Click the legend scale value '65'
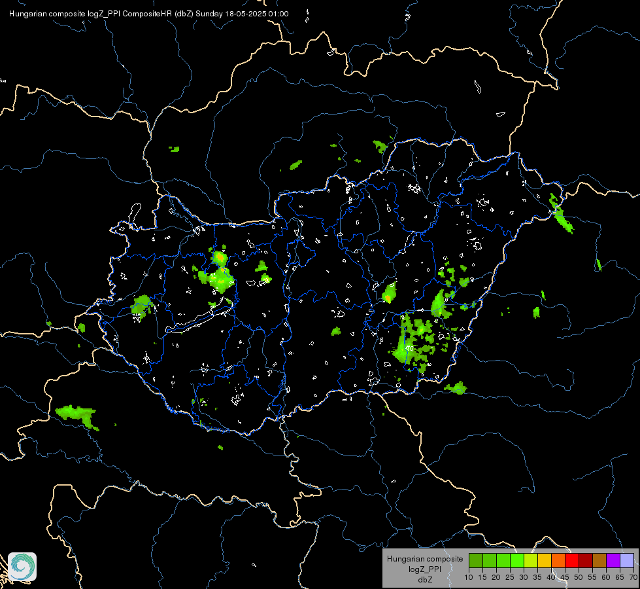The width and height of the screenshot is (640, 589). (620, 578)
